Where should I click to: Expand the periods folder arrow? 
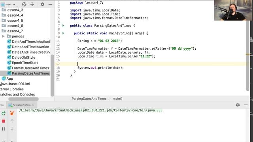point(3,36)
